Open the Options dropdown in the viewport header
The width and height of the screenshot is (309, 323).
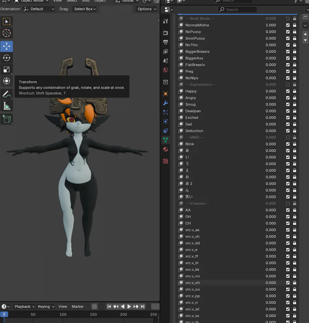tap(147, 9)
